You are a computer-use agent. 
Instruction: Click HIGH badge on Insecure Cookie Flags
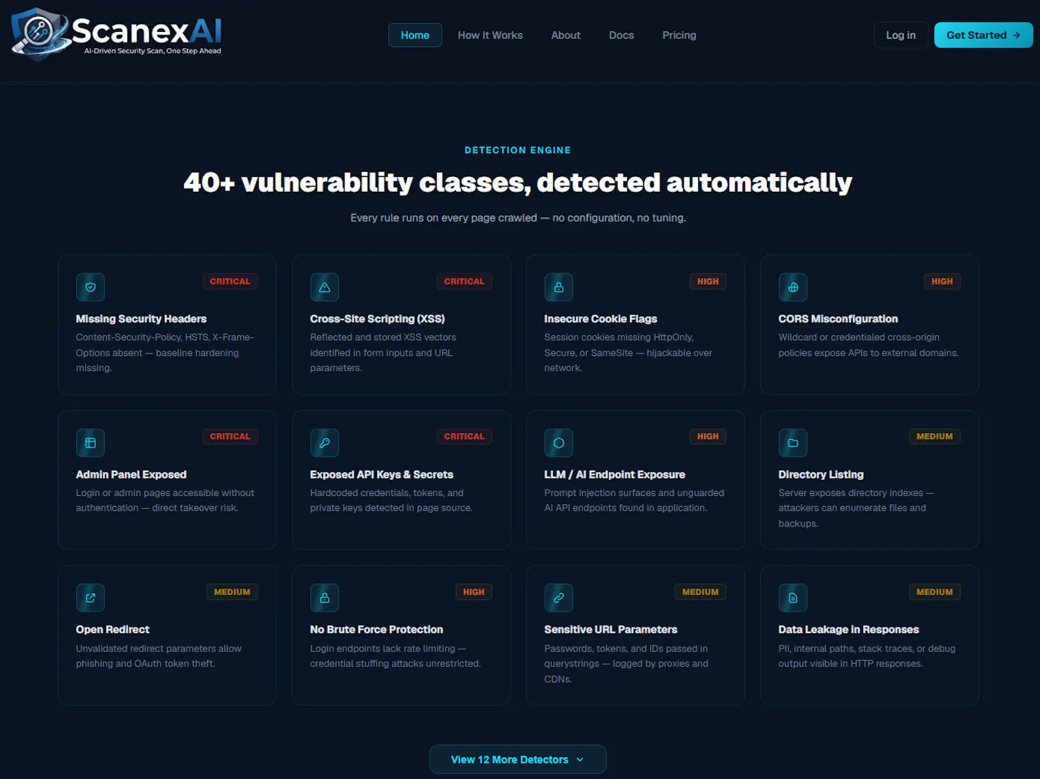coord(708,282)
